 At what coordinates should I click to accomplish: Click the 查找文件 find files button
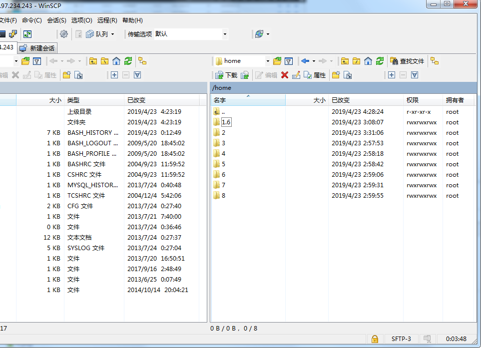coord(407,61)
